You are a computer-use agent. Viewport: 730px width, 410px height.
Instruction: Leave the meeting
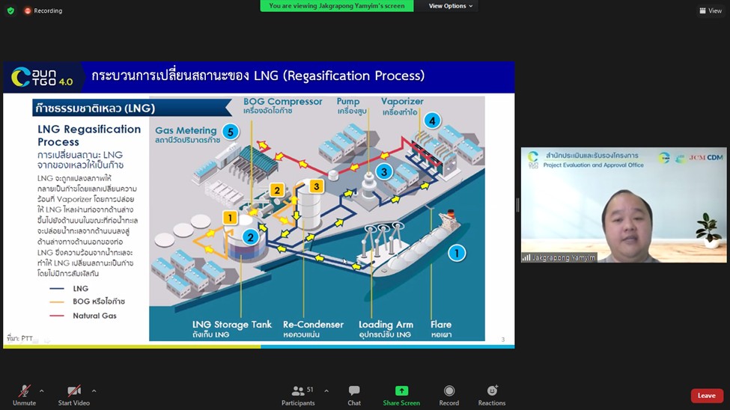click(x=706, y=396)
